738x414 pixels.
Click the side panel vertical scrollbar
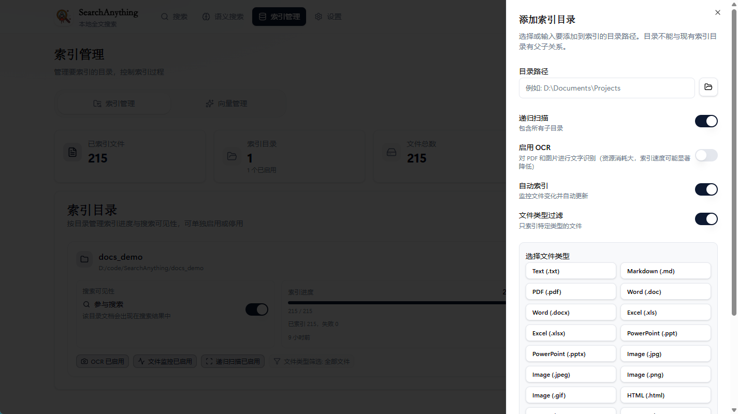(x=734, y=161)
